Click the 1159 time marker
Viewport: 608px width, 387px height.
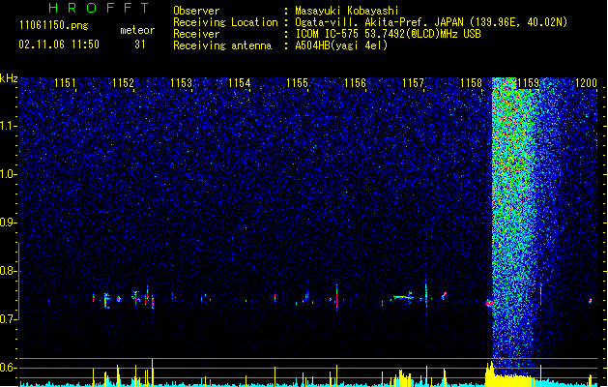pos(529,83)
